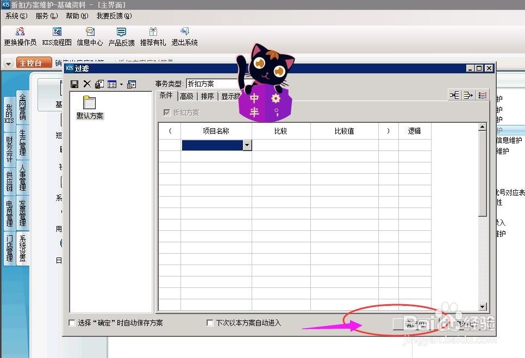The image size is (525, 358).
Task: Click the 推荐有礼 gift icon
Action: pyautogui.click(x=153, y=36)
